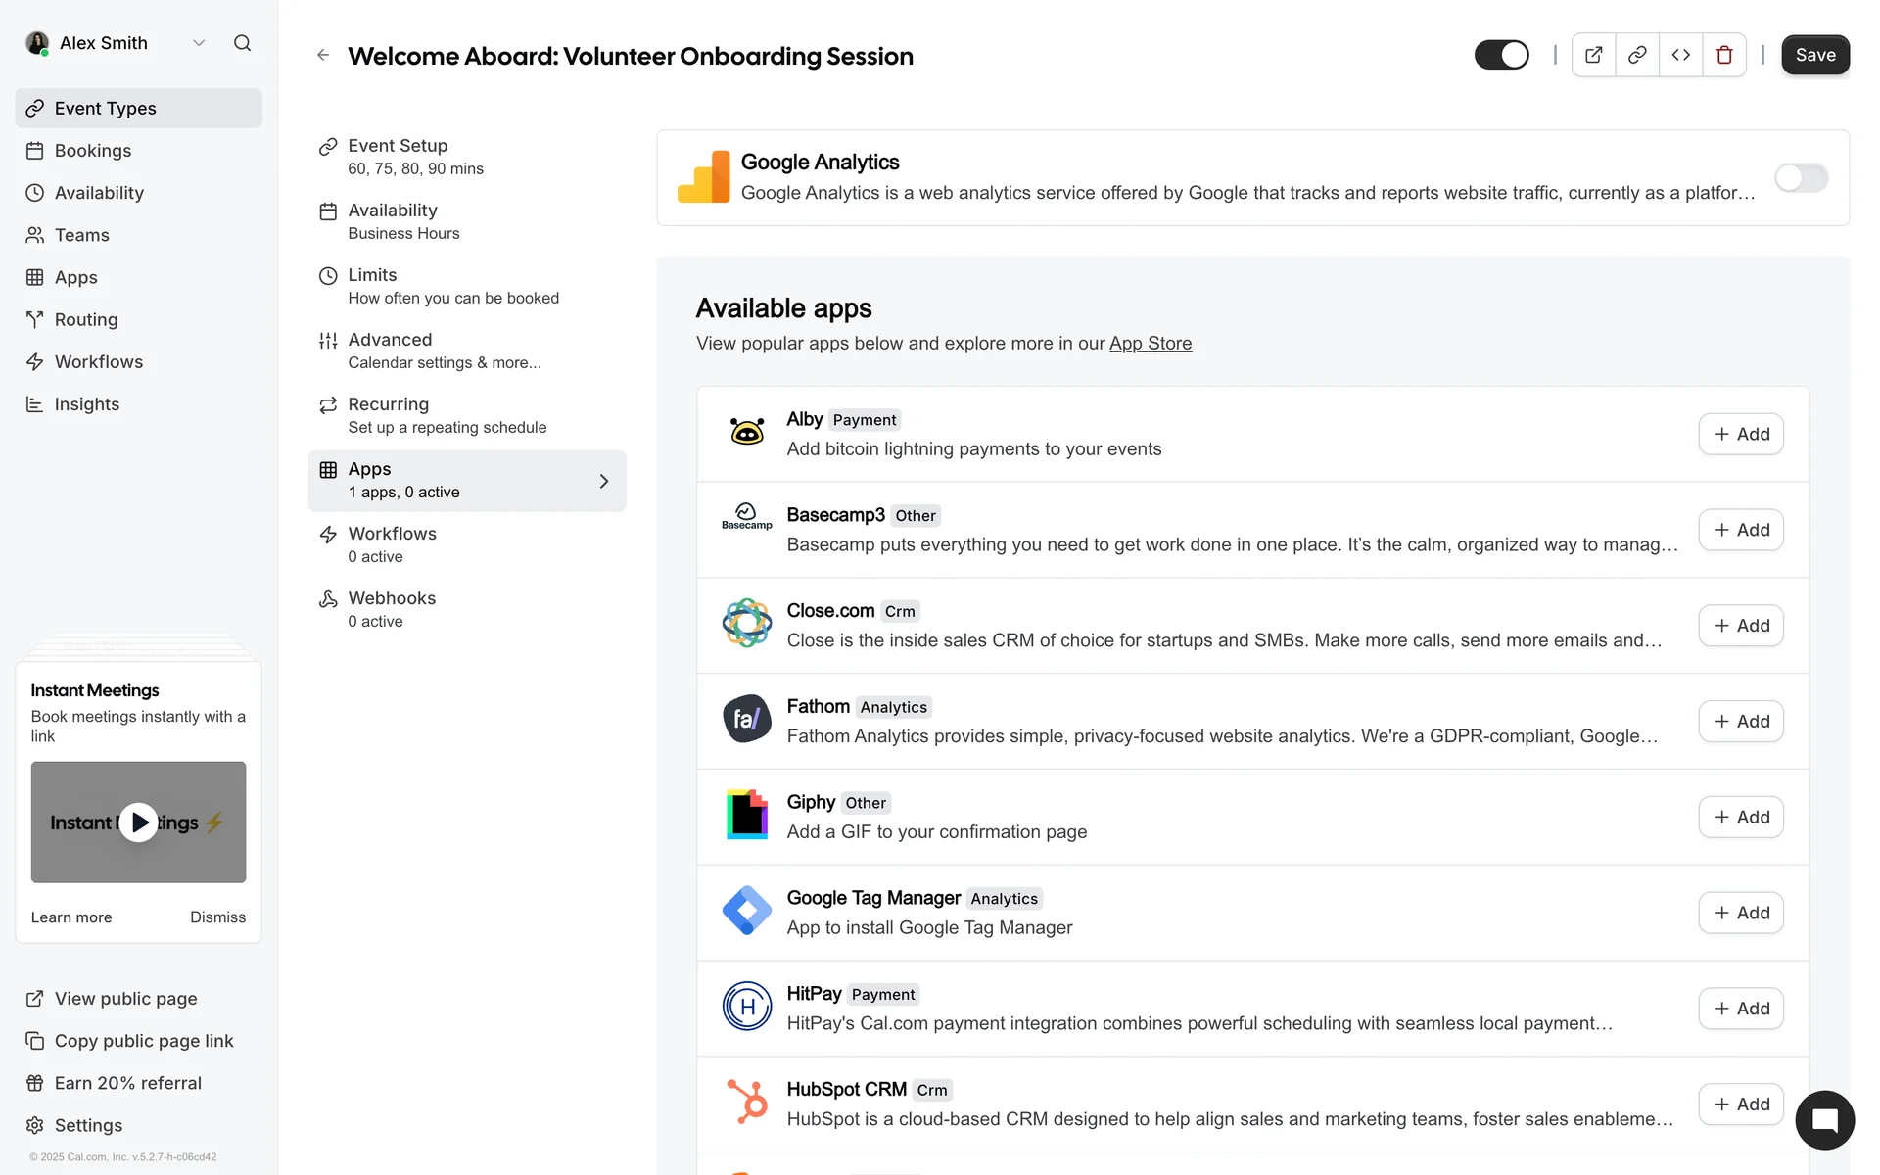The width and height of the screenshot is (1880, 1175).
Task: Play the Instant Meetings video
Action: (x=138, y=822)
